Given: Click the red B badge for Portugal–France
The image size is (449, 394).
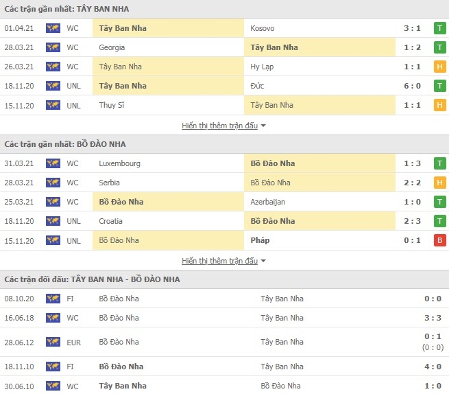Looking at the screenshot, I should click(440, 240).
